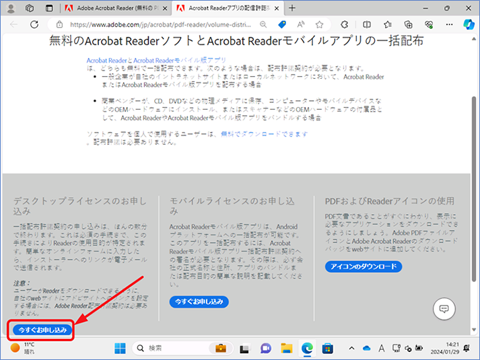Click アイコンのダウンロード button
480x360 pixels.
(x=364, y=266)
